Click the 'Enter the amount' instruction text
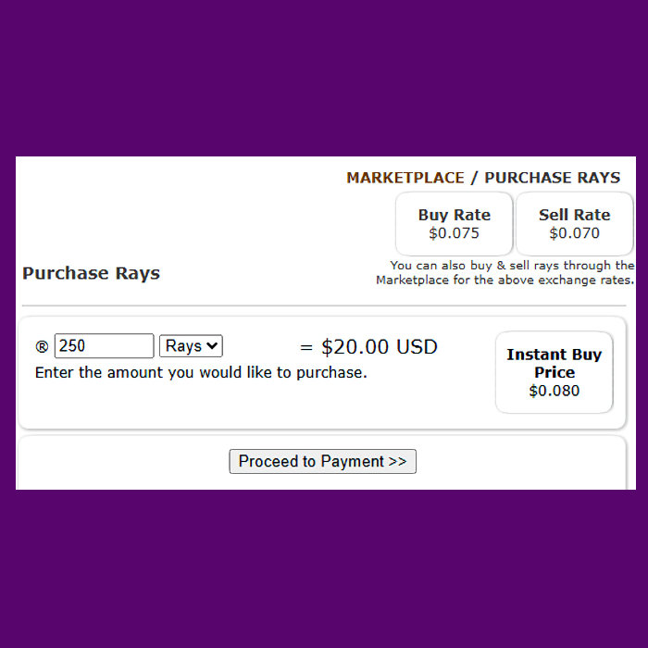Screen dimensions: 648x648 click(x=201, y=373)
